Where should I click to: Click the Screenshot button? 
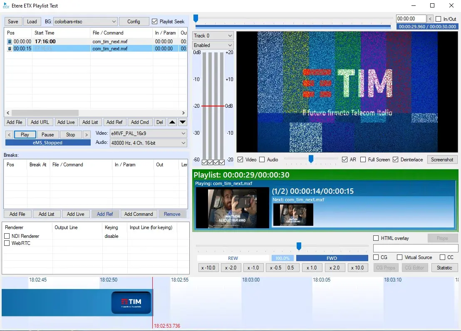click(442, 160)
